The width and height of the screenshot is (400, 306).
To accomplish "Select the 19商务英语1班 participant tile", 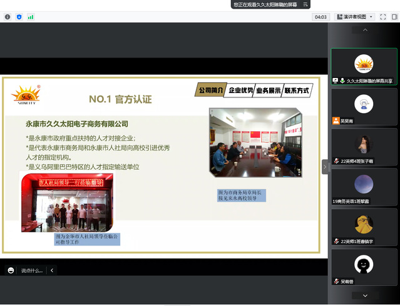I will 364,187.
